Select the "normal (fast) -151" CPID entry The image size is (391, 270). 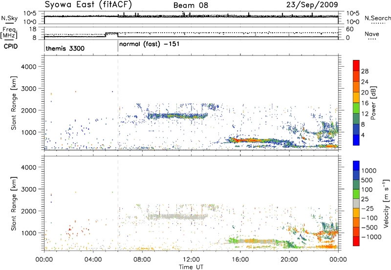[x=149, y=44]
